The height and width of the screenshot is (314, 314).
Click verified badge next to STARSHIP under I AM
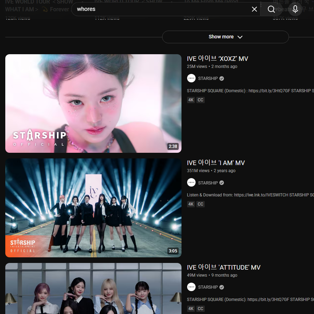tap(222, 183)
